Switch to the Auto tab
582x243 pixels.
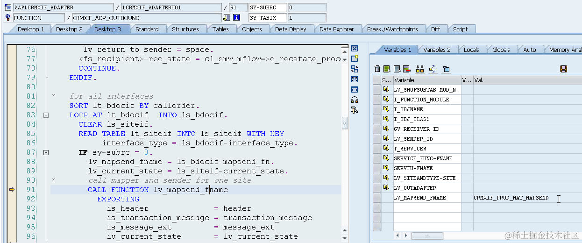[x=530, y=50]
